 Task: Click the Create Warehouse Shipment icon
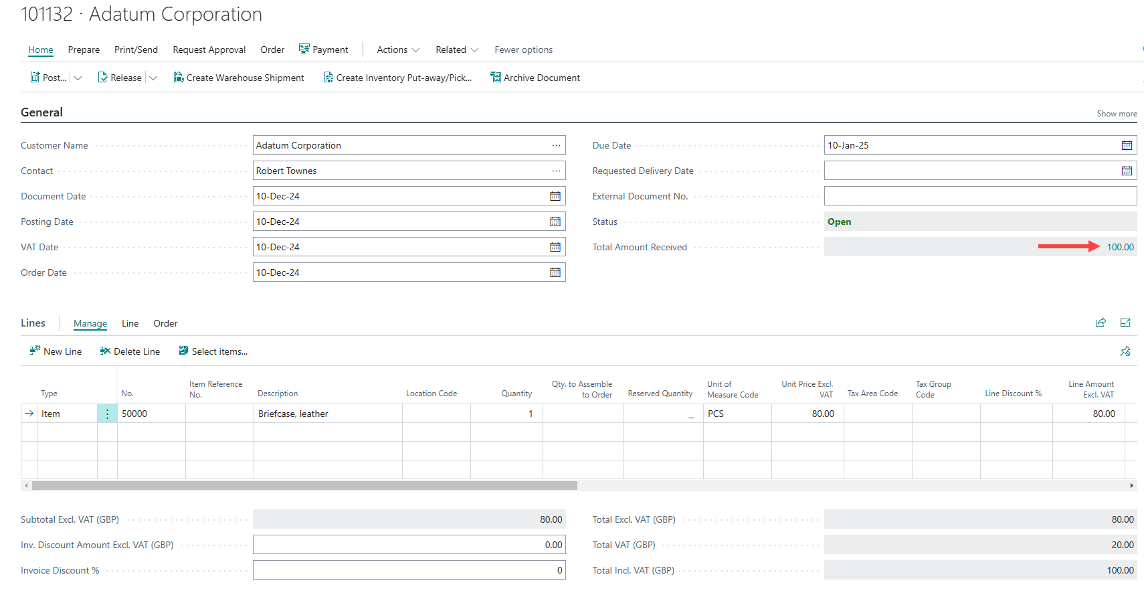click(x=179, y=78)
